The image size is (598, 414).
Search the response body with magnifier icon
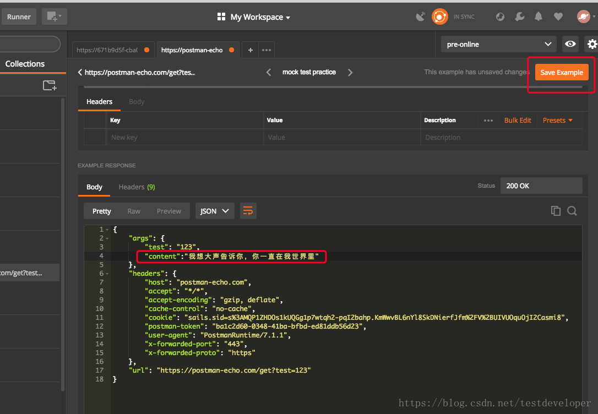point(572,211)
